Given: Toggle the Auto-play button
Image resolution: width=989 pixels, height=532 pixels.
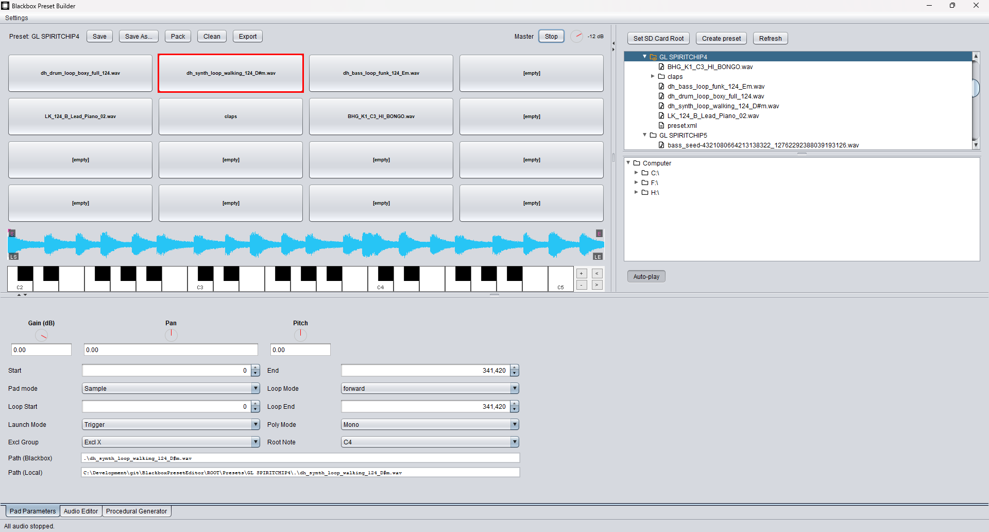Looking at the screenshot, I should click(x=646, y=276).
